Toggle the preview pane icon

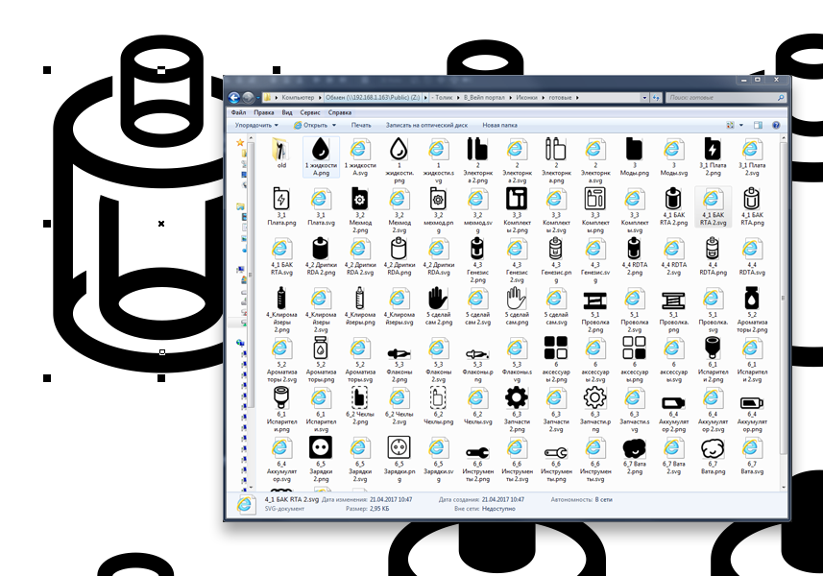point(758,125)
